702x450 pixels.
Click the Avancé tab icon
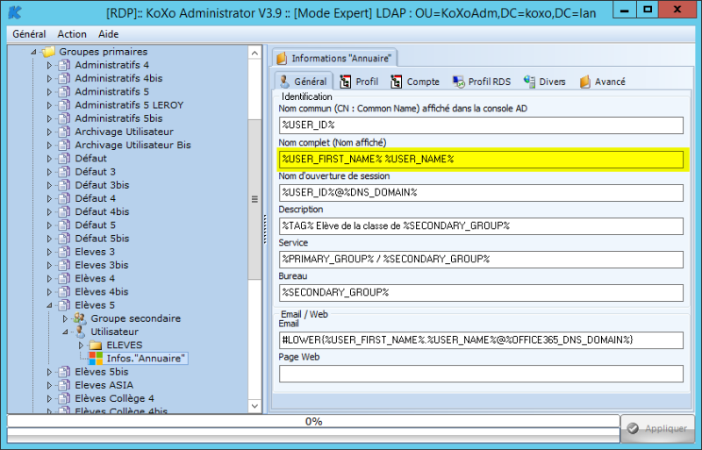point(584,82)
